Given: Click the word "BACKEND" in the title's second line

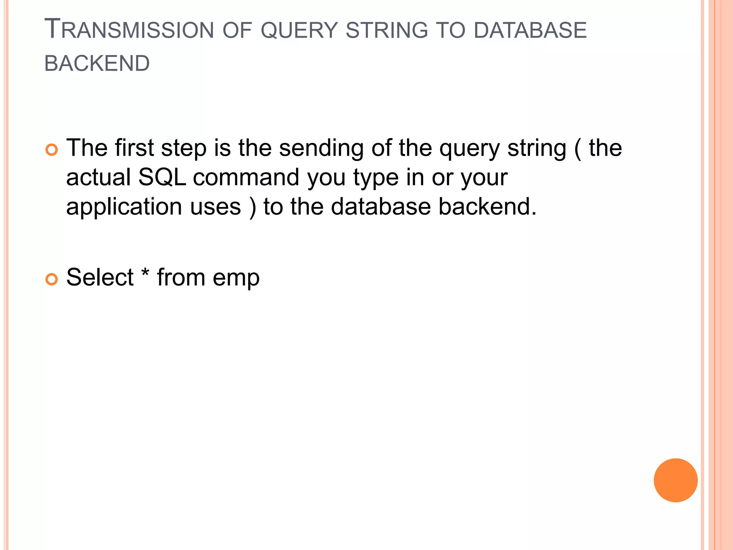Looking at the screenshot, I should point(97,64).
